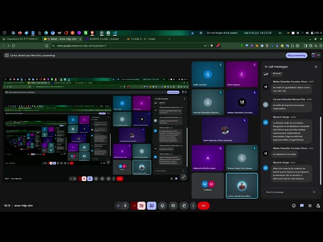Open more options three-dot menu
This screenshot has width=323, height=242.
coord(193,206)
